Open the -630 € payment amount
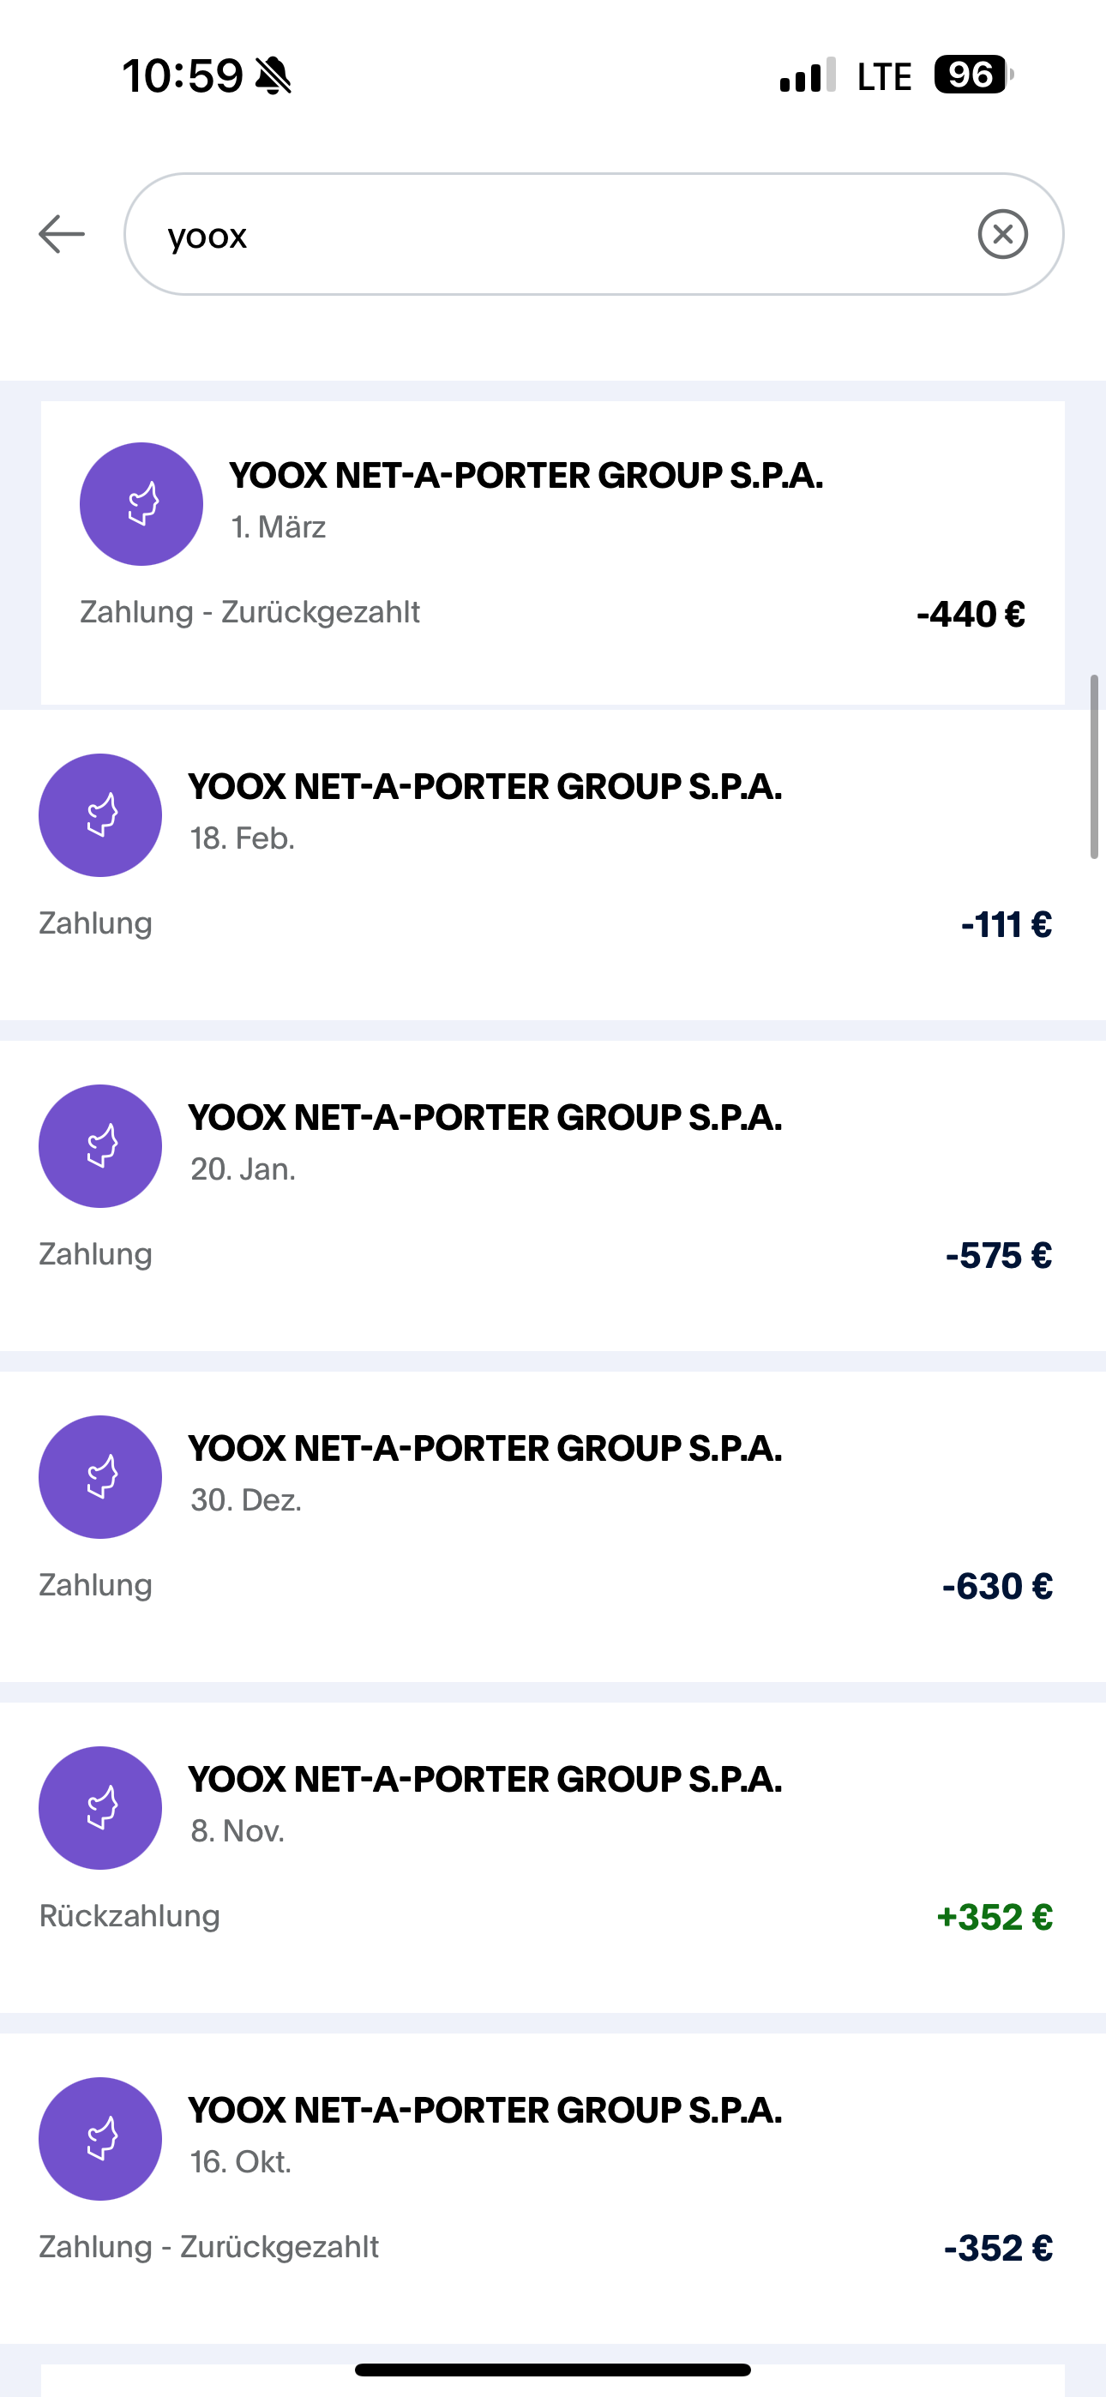 997,1587
